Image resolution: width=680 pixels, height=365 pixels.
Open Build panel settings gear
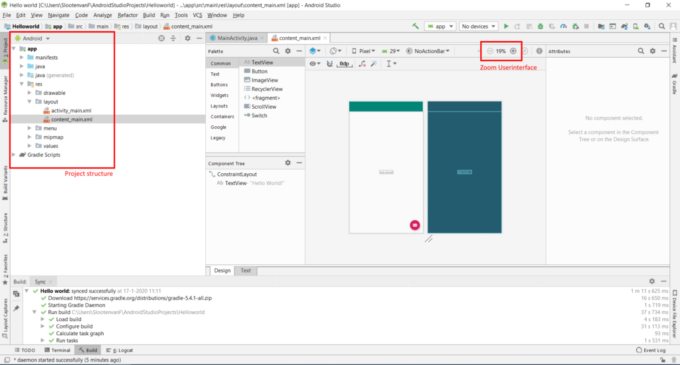coord(652,281)
